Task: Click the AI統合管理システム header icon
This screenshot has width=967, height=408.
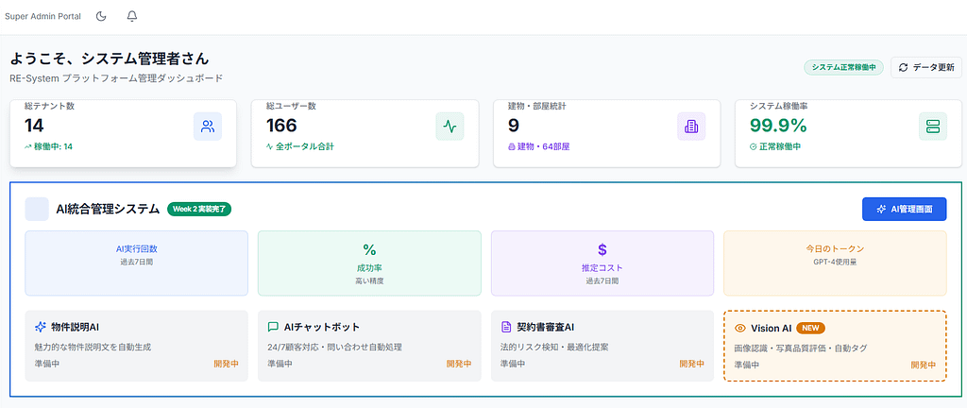Action: coord(37,209)
